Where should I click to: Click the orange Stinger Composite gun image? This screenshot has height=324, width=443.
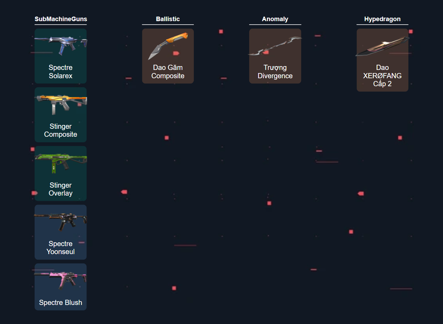(x=61, y=103)
